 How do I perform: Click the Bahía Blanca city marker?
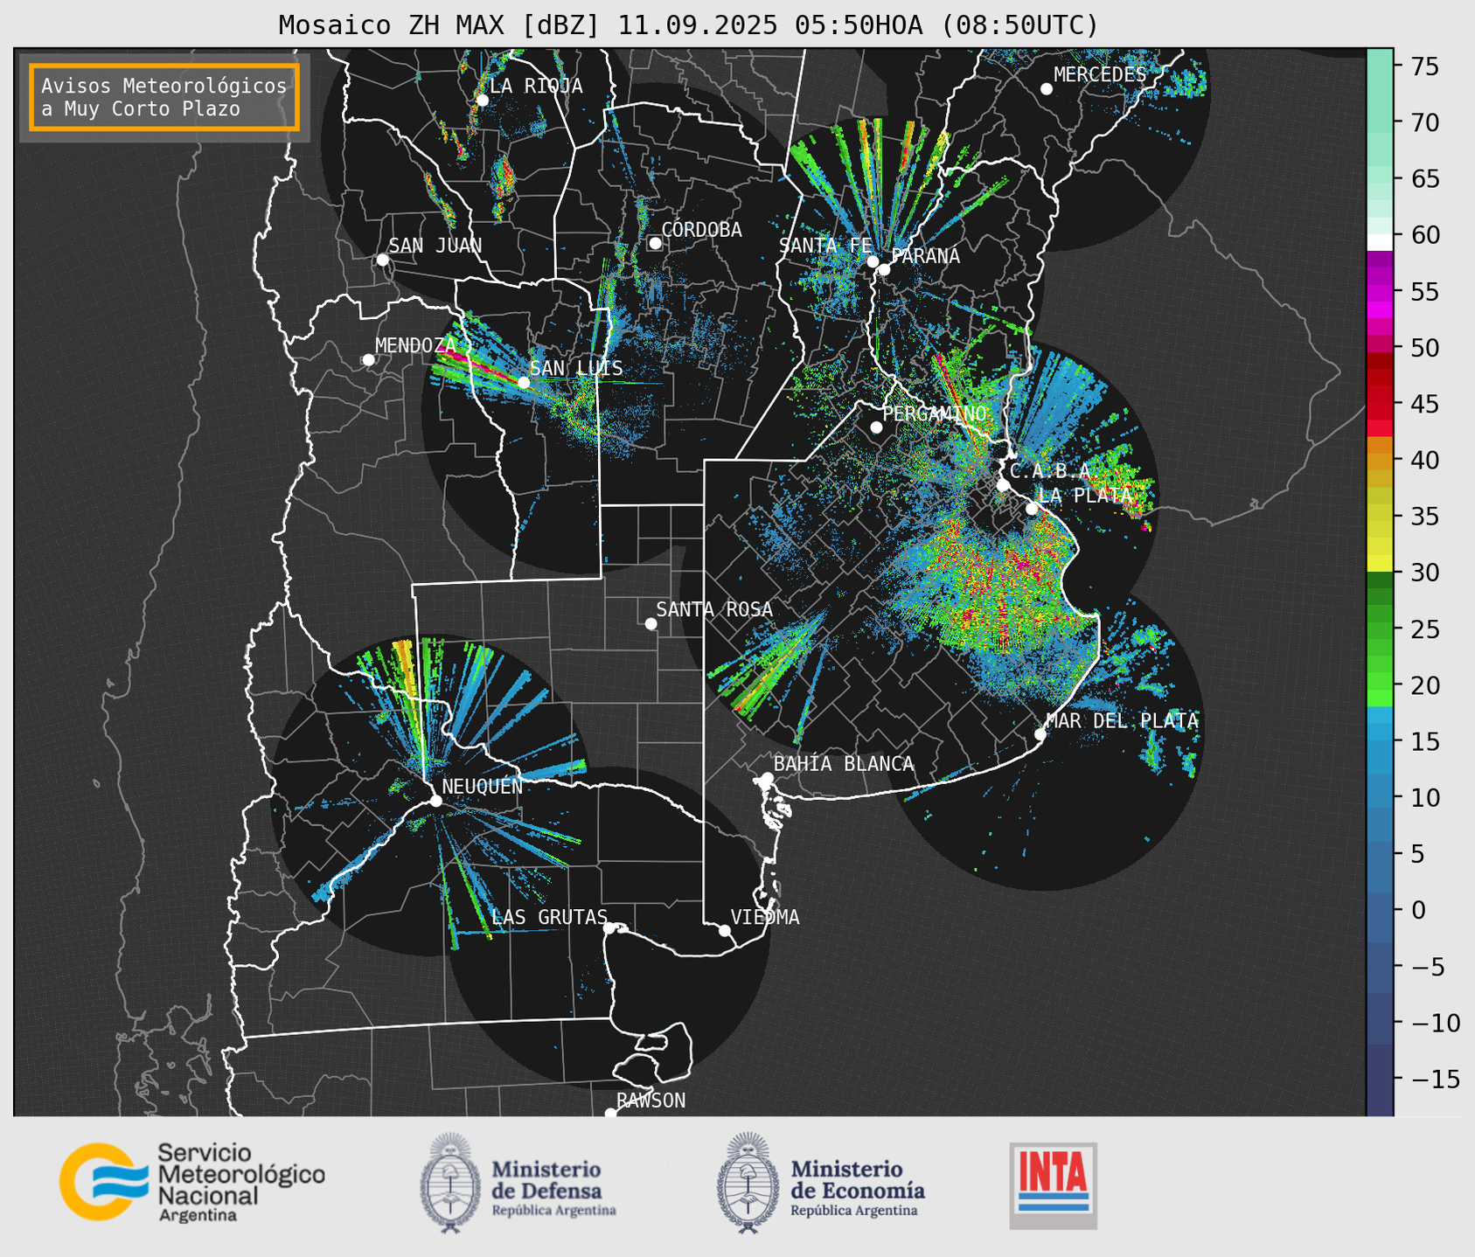click(x=767, y=778)
